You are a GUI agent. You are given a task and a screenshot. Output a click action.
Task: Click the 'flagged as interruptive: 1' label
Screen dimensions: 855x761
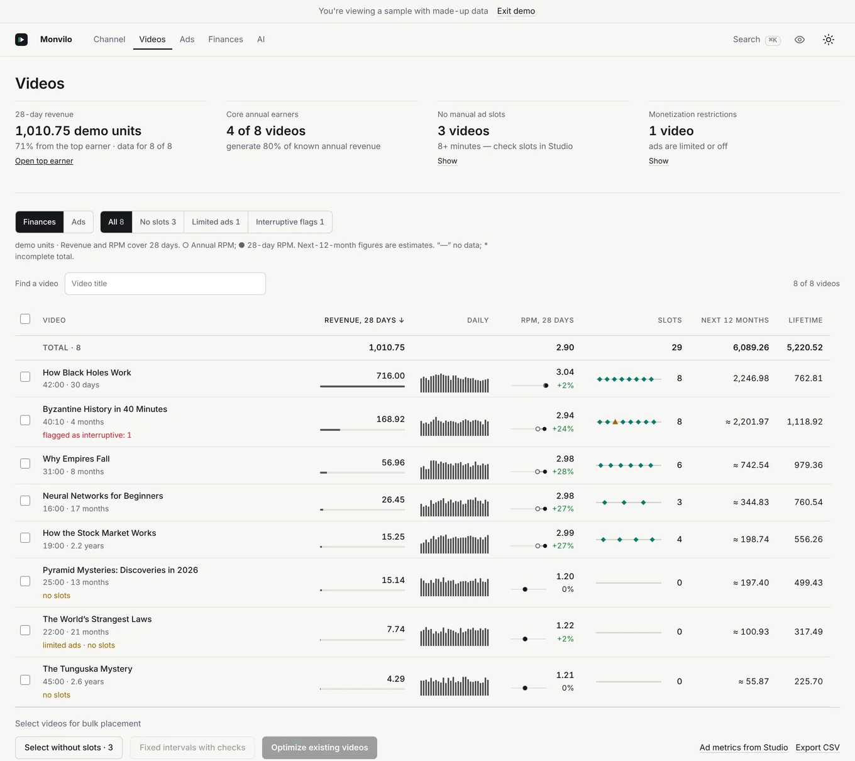[x=87, y=435]
